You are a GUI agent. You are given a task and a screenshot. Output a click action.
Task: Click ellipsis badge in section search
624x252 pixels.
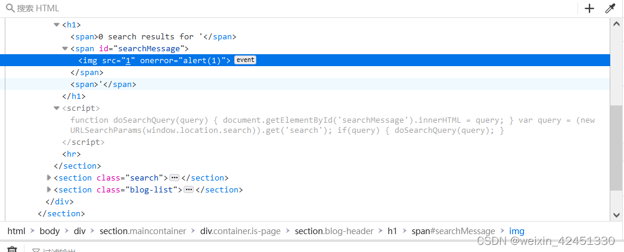pos(174,178)
